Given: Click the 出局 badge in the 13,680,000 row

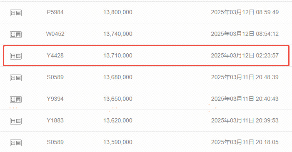Looking at the screenshot, I should pyautogui.click(x=16, y=78).
